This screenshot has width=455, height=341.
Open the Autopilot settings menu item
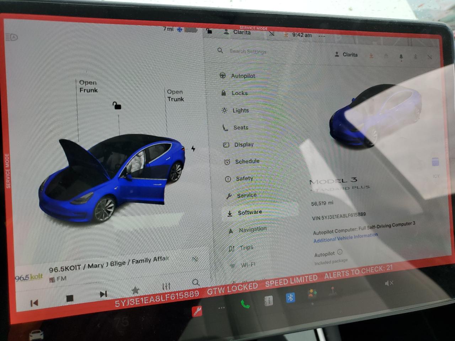(x=243, y=76)
